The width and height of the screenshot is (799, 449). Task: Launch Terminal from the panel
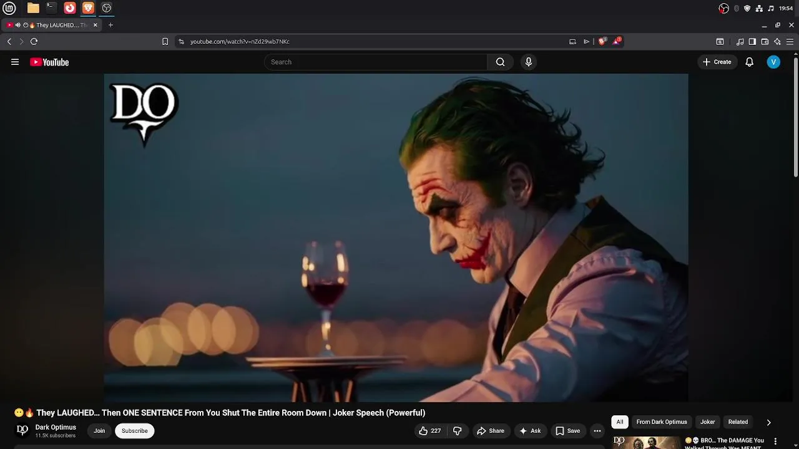coord(52,8)
